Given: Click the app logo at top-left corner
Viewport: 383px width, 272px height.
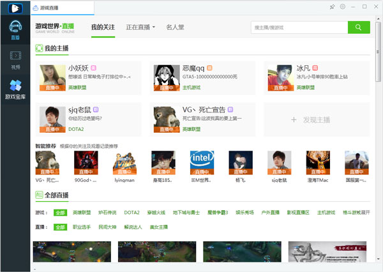Looking at the screenshot, I should [x=15, y=8].
